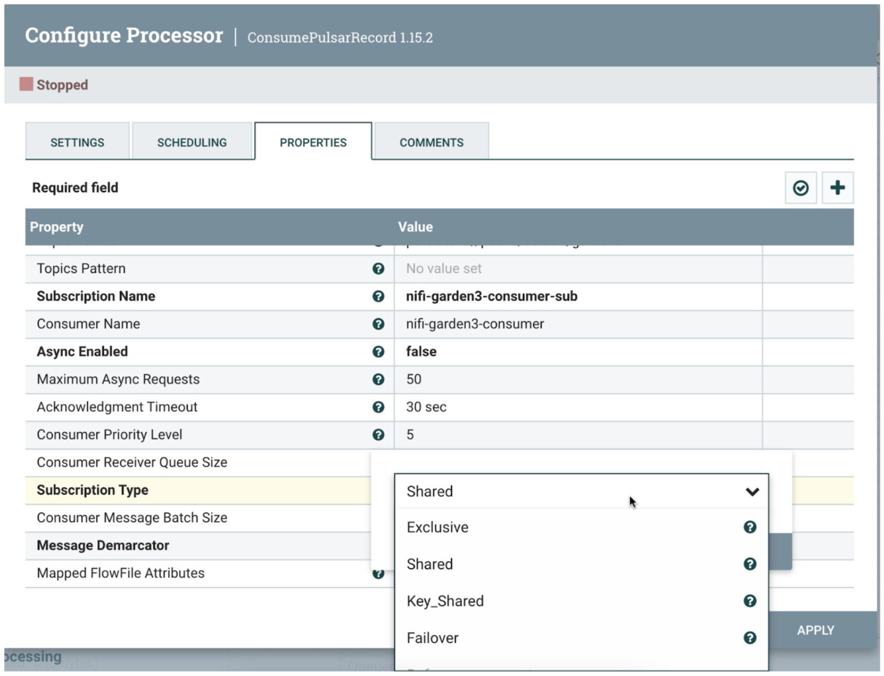
Task: Open help for the Exclusive option
Action: pyautogui.click(x=750, y=527)
